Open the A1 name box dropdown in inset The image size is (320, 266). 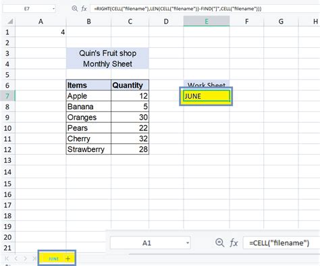click(187, 243)
